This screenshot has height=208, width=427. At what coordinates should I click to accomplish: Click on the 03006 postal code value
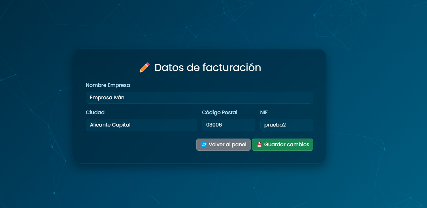(214, 125)
